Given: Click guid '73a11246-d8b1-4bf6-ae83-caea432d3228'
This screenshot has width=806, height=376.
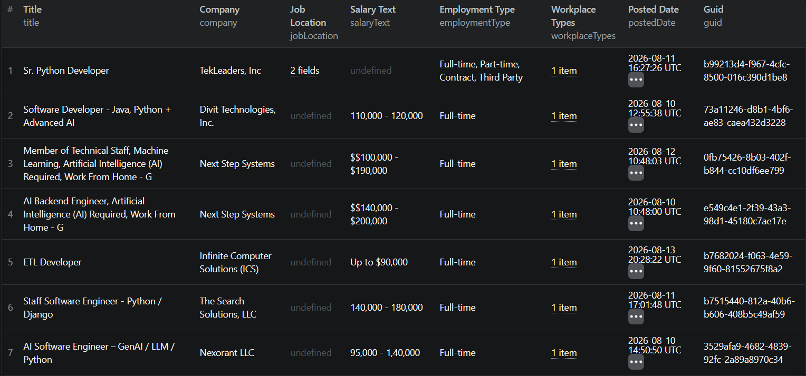Looking at the screenshot, I should (x=748, y=116).
